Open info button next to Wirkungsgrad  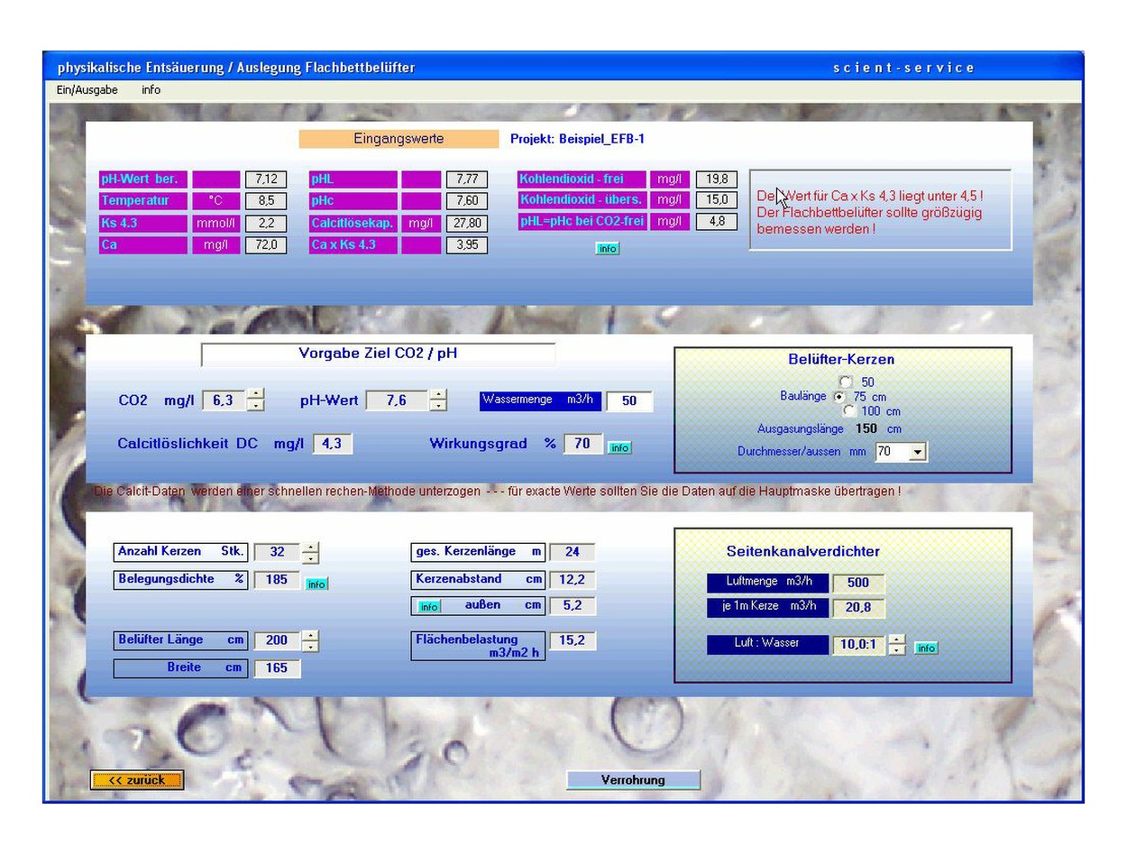pos(619,447)
